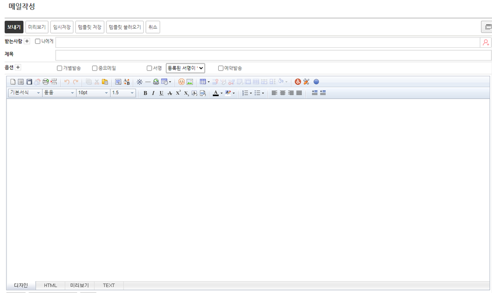Insert an emoticon smiley

181,82
